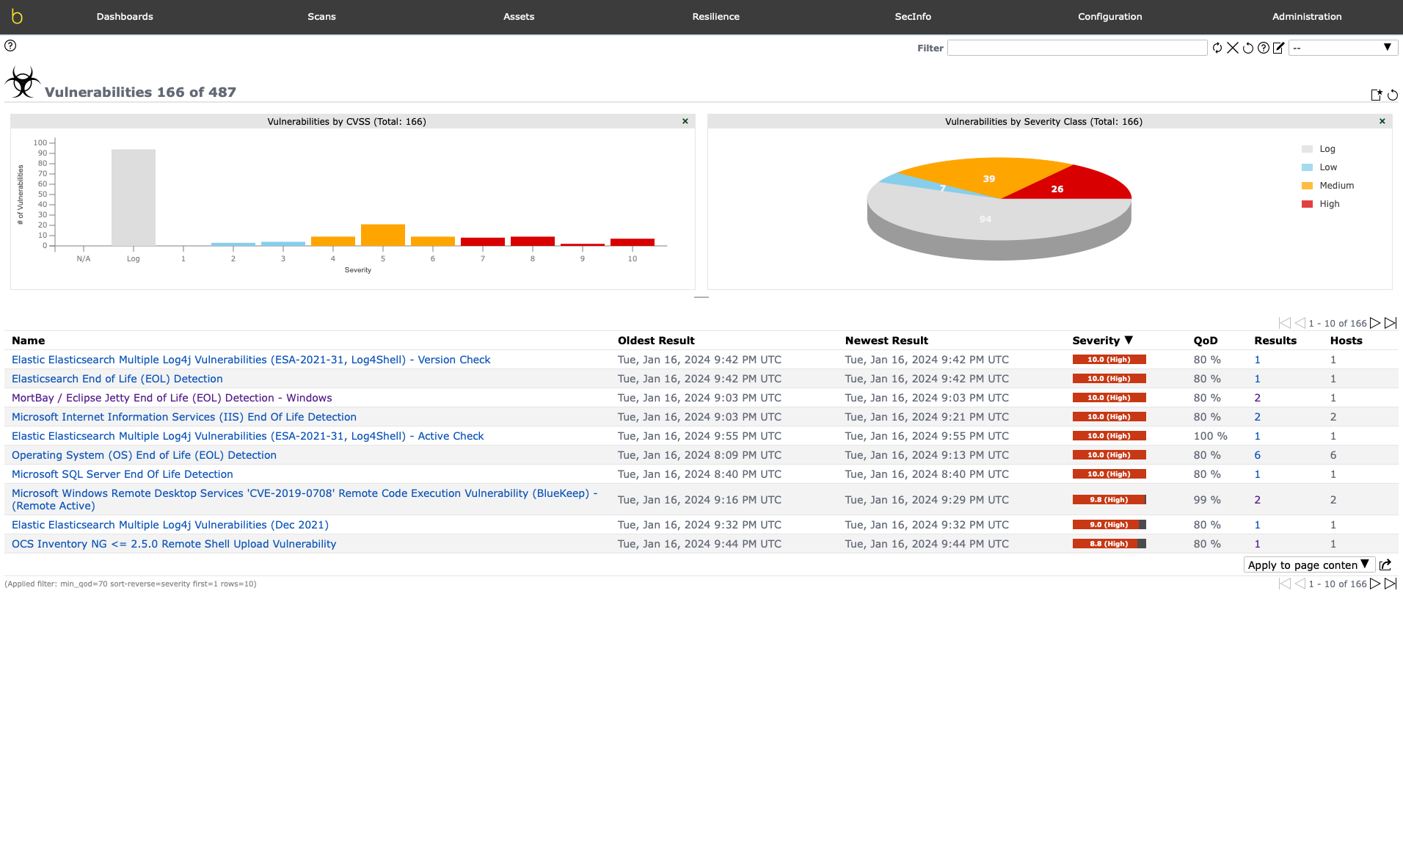Remove the filter with the X icon

(1233, 48)
